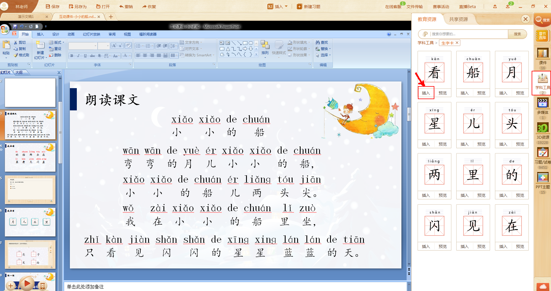Insert the 看 character card
The width and height of the screenshot is (551, 291).
point(426,93)
